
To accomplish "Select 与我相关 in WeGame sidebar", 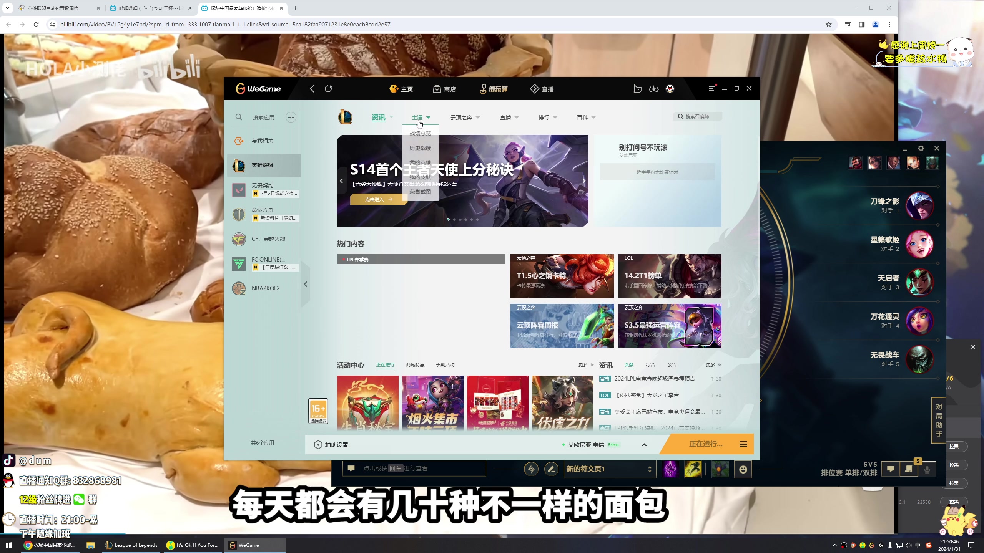I will tap(264, 141).
